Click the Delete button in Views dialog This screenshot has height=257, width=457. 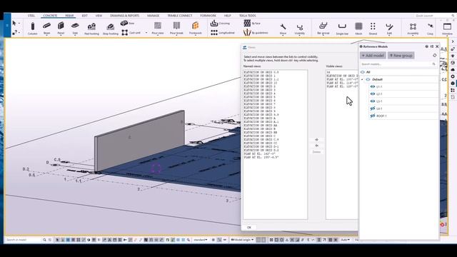tap(316, 152)
